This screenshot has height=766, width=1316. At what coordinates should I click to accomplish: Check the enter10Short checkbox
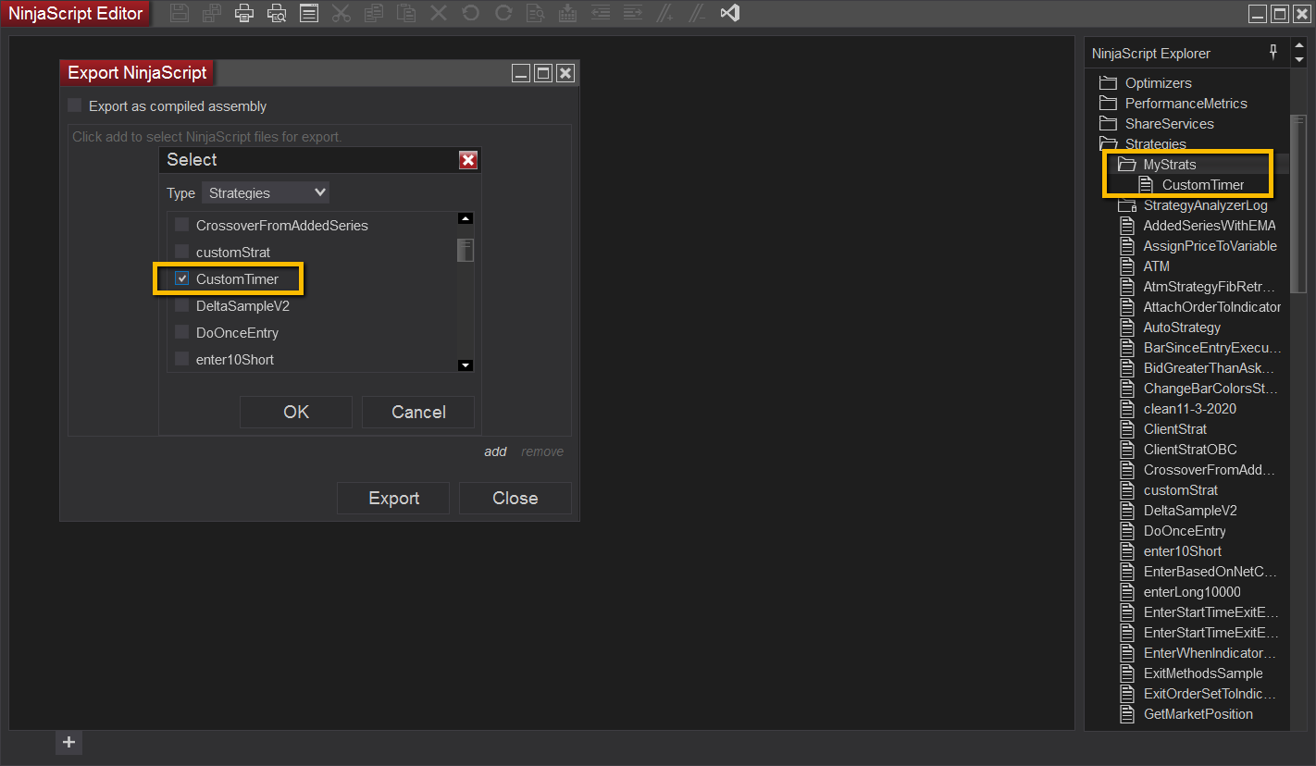pyautogui.click(x=182, y=359)
